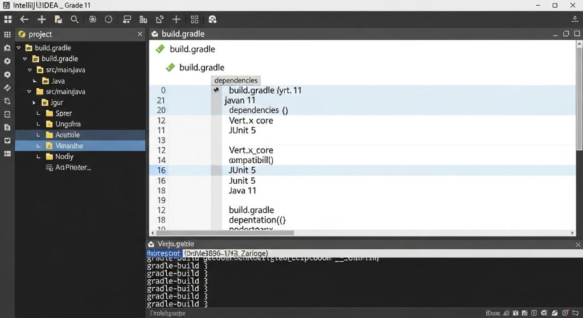This screenshot has width=583, height=318.
Task: Click the diagonal stripes sidebar icon
Action: [7, 88]
